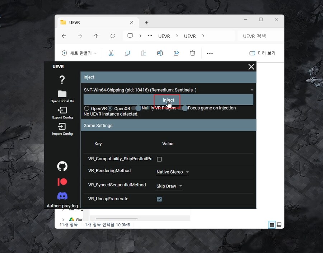Select the OpenVR radio button
The image size is (323, 253).
(86, 108)
